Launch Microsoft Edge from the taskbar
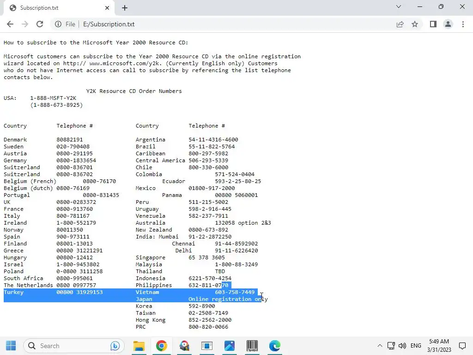 tap(275, 346)
